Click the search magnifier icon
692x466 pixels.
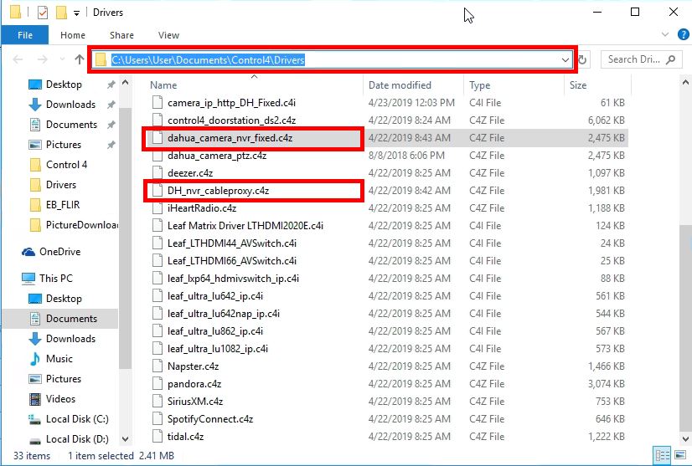pos(671,59)
